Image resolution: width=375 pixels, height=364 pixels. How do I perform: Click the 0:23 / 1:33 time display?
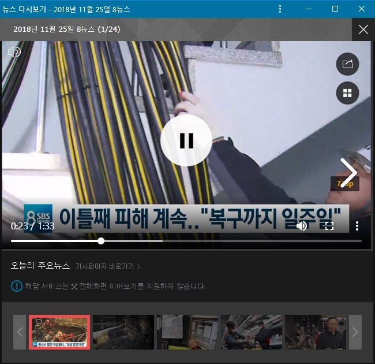32,226
